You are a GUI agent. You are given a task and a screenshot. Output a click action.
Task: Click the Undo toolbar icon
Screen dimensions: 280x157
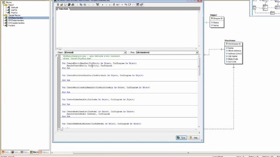click(89, 5)
